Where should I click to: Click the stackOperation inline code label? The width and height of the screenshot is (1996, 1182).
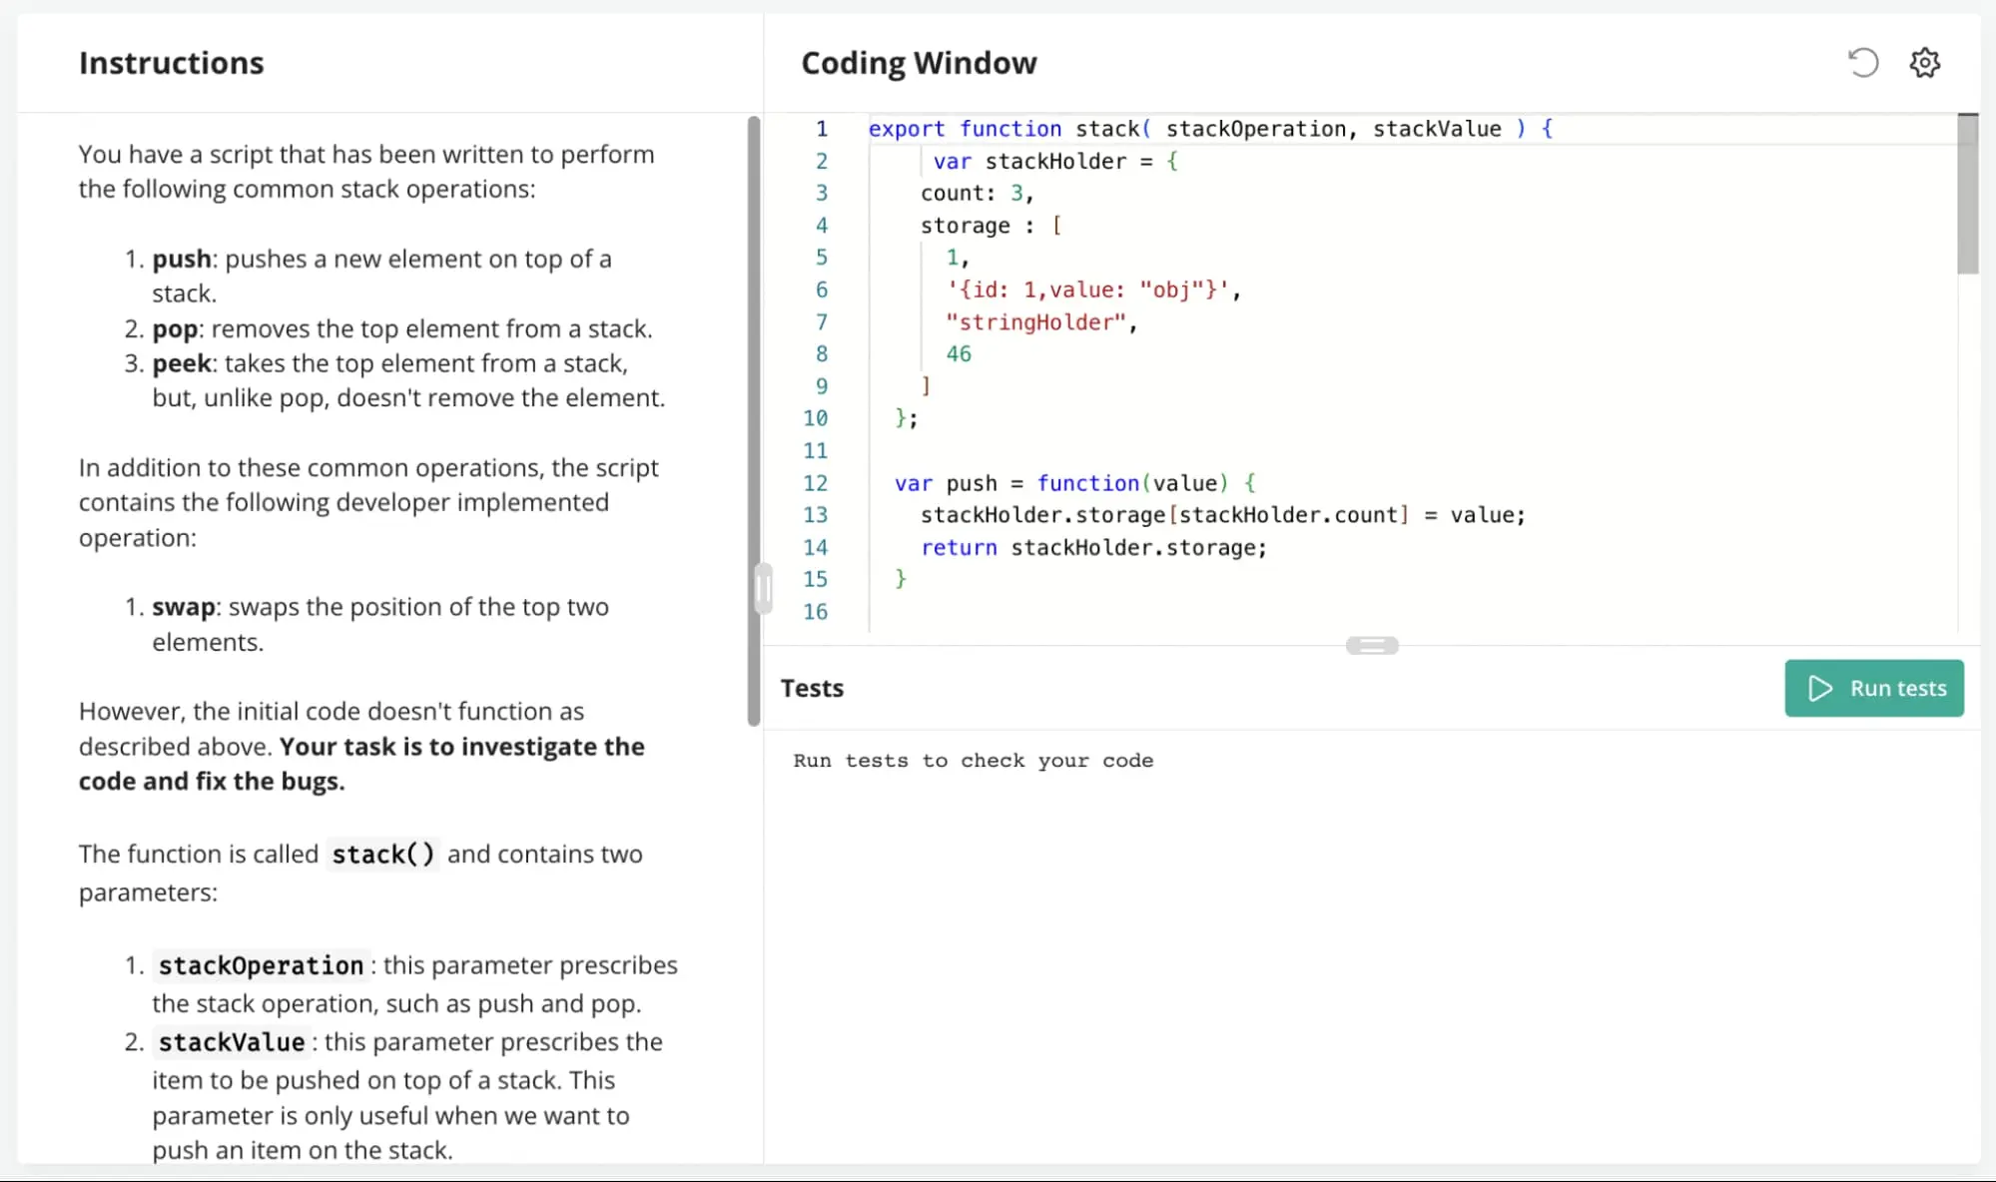pos(261,965)
